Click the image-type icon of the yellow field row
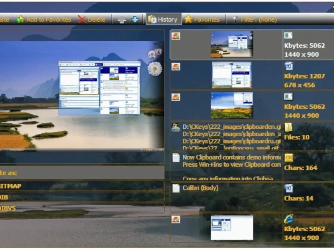 [176, 97]
